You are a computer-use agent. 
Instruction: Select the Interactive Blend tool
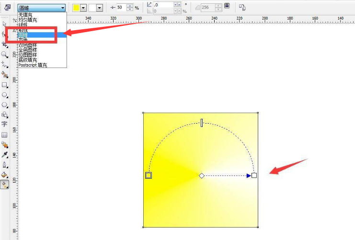(4, 145)
